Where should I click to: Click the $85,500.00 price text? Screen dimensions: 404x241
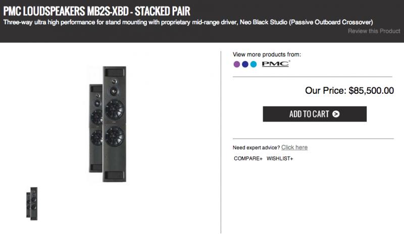371,91
